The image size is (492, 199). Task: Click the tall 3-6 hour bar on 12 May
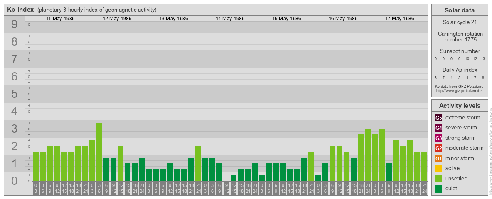coord(99,152)
